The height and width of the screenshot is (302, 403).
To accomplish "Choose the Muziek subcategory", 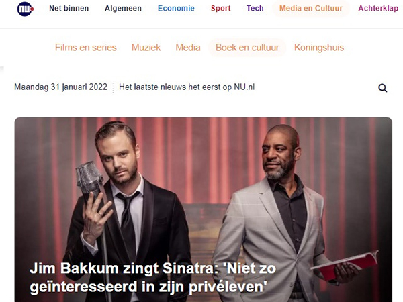I will [x=146, y=48].
